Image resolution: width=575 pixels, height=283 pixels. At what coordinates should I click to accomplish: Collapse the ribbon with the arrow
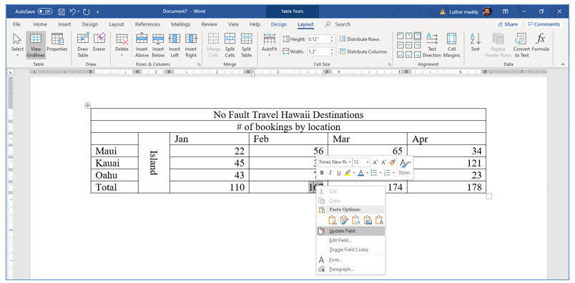[563, 64]
